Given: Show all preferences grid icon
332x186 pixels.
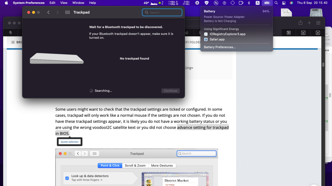Looking at the screenshot, I should 67,12.
